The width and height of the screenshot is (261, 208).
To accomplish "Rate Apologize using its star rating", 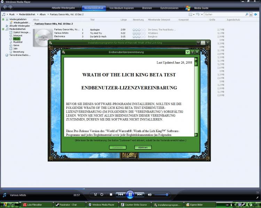I will (x=139, y=30).
